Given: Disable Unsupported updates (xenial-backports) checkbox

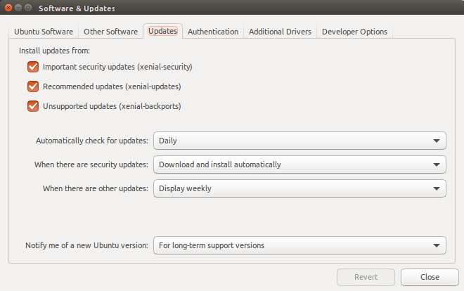Looking at the screenshot, I should 33,106.
